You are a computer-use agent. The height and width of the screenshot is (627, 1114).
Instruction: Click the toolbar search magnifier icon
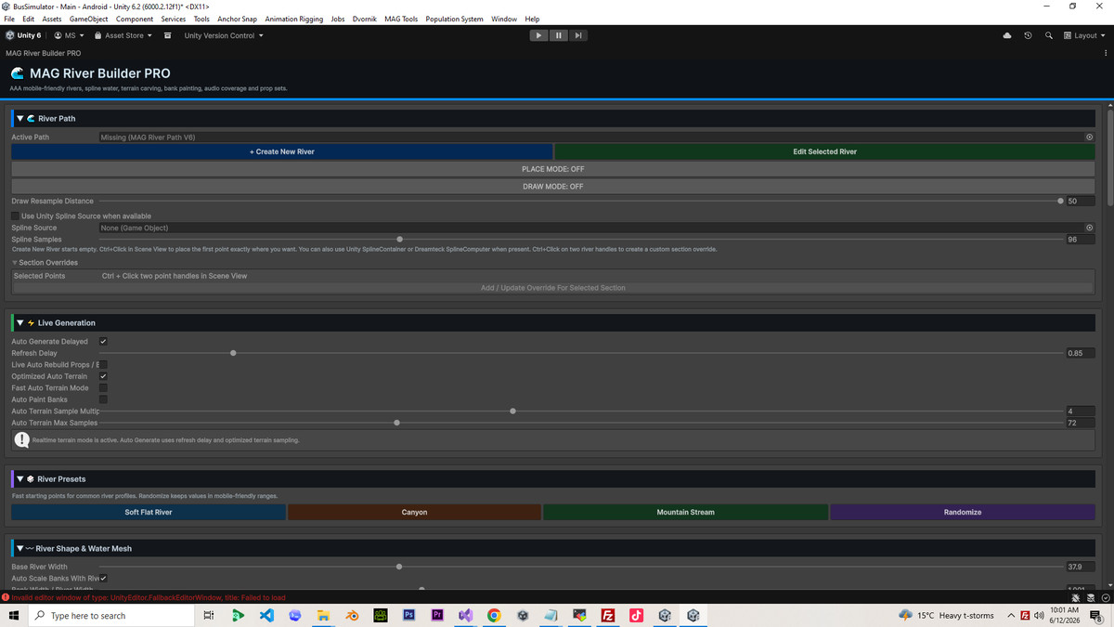[1048, 35]
